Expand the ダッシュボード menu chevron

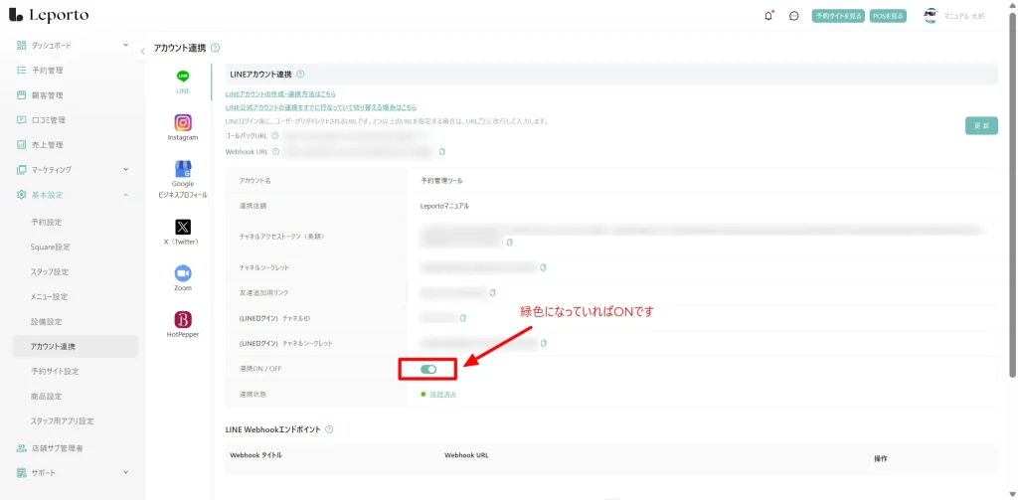(x=125, y=46)
